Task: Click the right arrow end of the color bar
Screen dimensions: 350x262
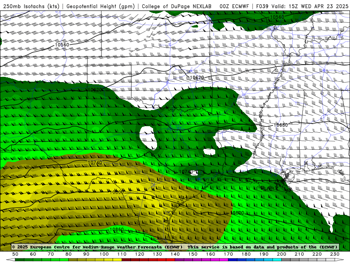Action: click(339, 260)
